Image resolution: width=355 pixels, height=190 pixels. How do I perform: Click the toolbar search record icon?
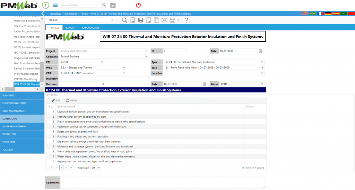pos(124,20)
